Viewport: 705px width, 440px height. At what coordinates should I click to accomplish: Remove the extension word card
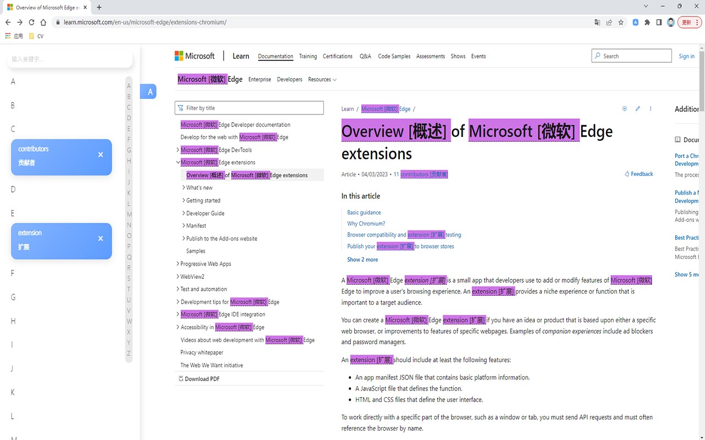(x=100, y=239)
